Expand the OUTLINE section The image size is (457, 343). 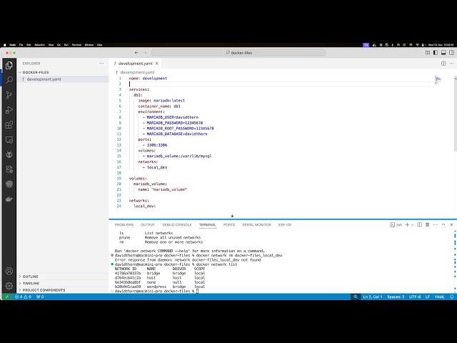click(62, 277)
